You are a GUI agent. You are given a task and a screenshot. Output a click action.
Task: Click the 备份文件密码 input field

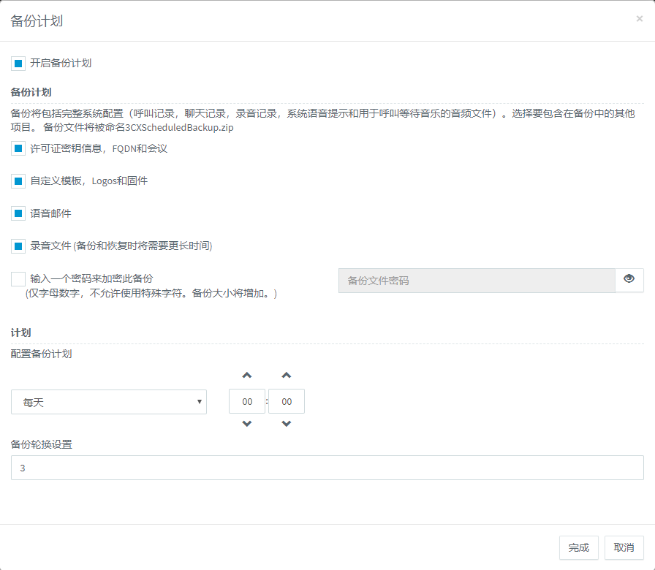coord(477,281)
